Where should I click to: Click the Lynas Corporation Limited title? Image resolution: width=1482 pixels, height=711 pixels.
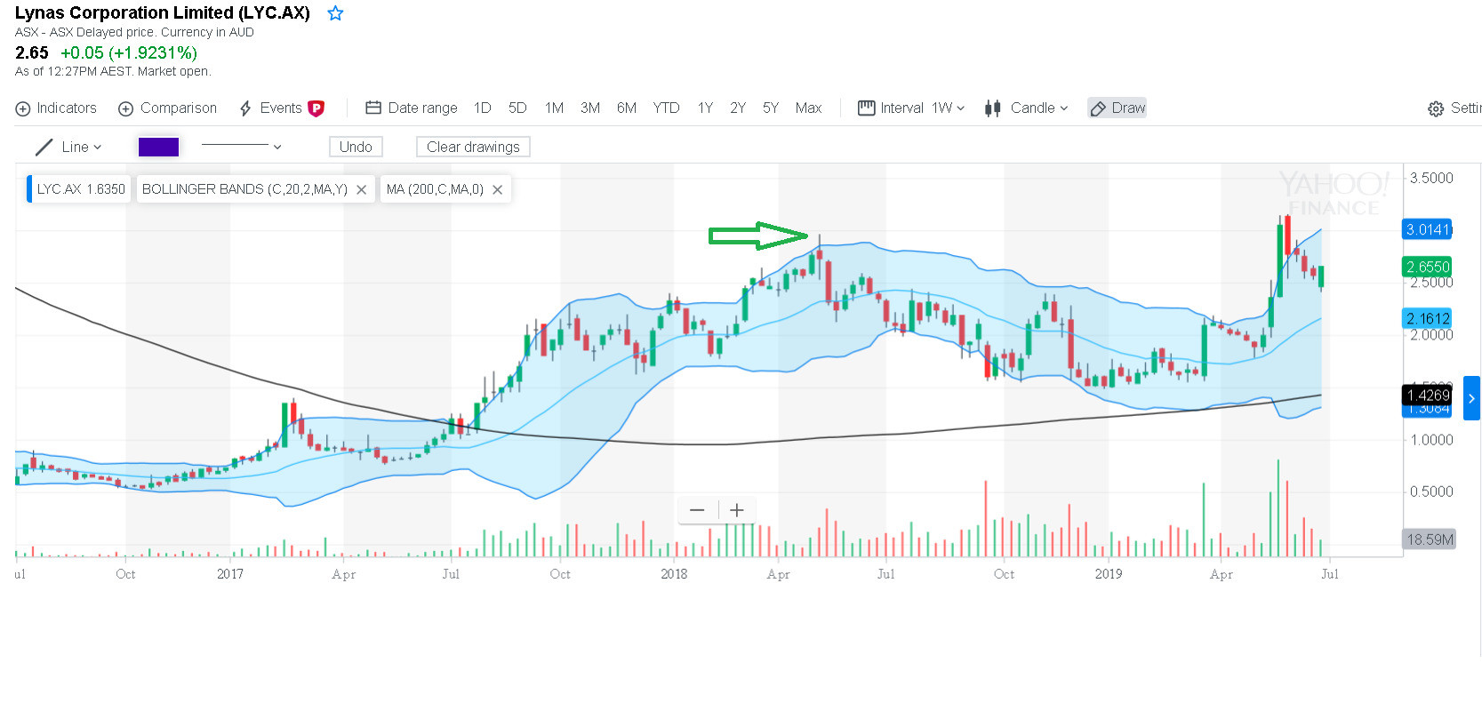coord(163,13)
